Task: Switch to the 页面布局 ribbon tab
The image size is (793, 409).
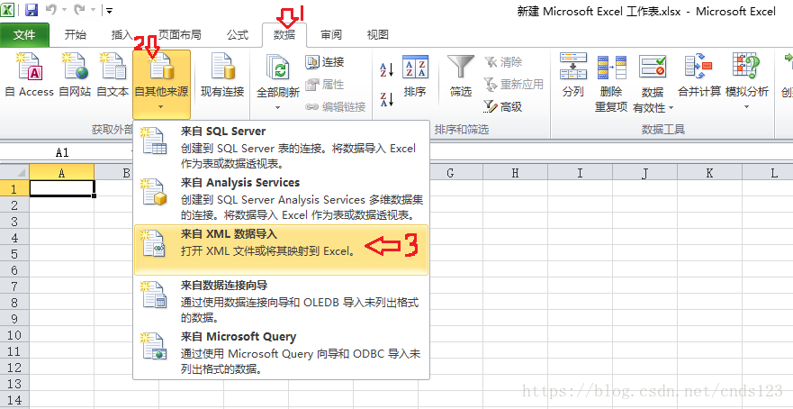Action: pos(179,35)
